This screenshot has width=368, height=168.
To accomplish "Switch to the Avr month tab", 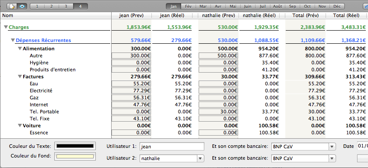I will (x=218, y=6).
